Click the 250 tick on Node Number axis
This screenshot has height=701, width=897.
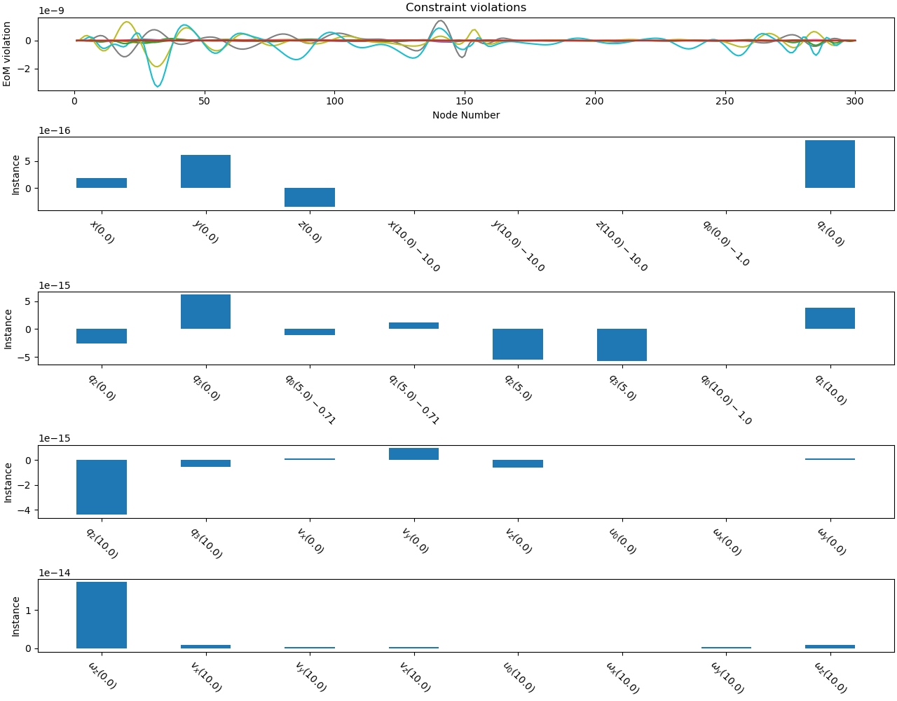click(x=725, y=102)
